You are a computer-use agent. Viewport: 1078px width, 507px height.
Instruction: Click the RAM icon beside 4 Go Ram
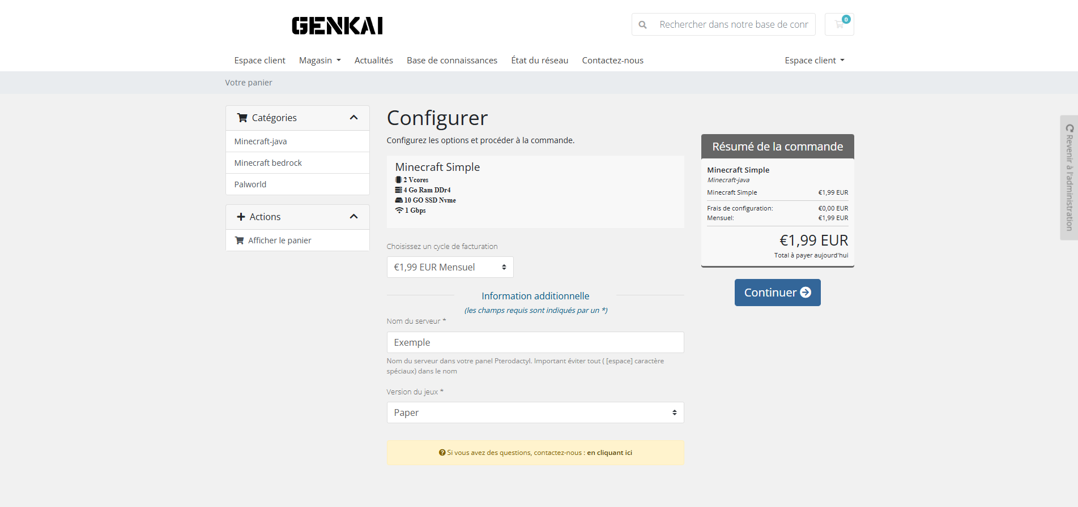[398, 190]
